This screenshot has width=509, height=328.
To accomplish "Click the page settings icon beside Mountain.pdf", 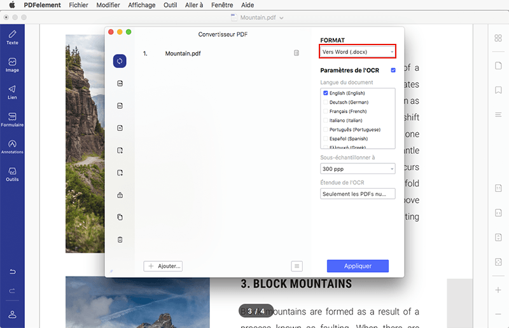I will tap(296, 53).
